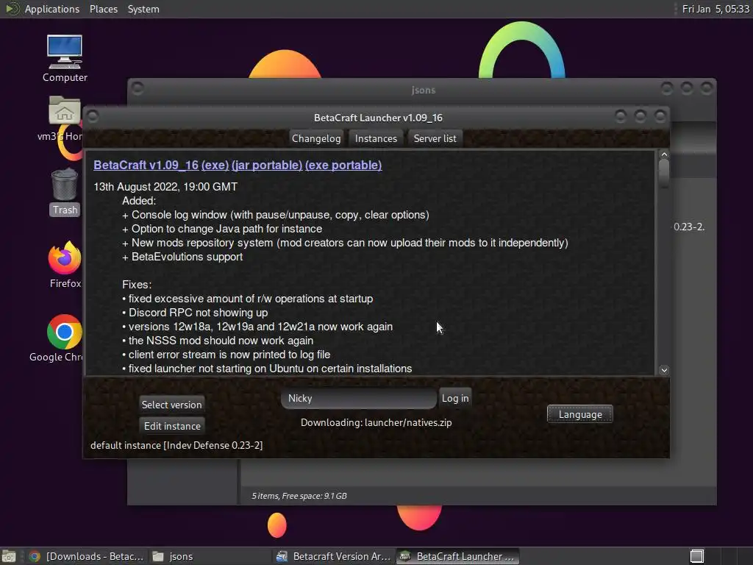The image size is (753, 565).
Task: Click 'the NSSS mod should now work again' line
Action: pos(218,340)
